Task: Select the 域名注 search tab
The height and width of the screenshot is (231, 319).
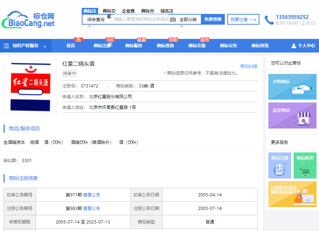Action: point(167,11)
